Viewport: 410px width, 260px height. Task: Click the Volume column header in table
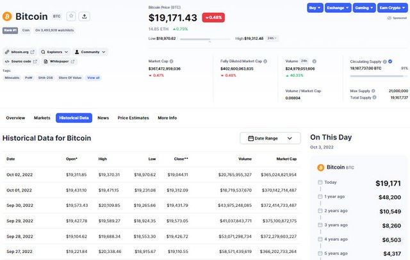point(245,159)
